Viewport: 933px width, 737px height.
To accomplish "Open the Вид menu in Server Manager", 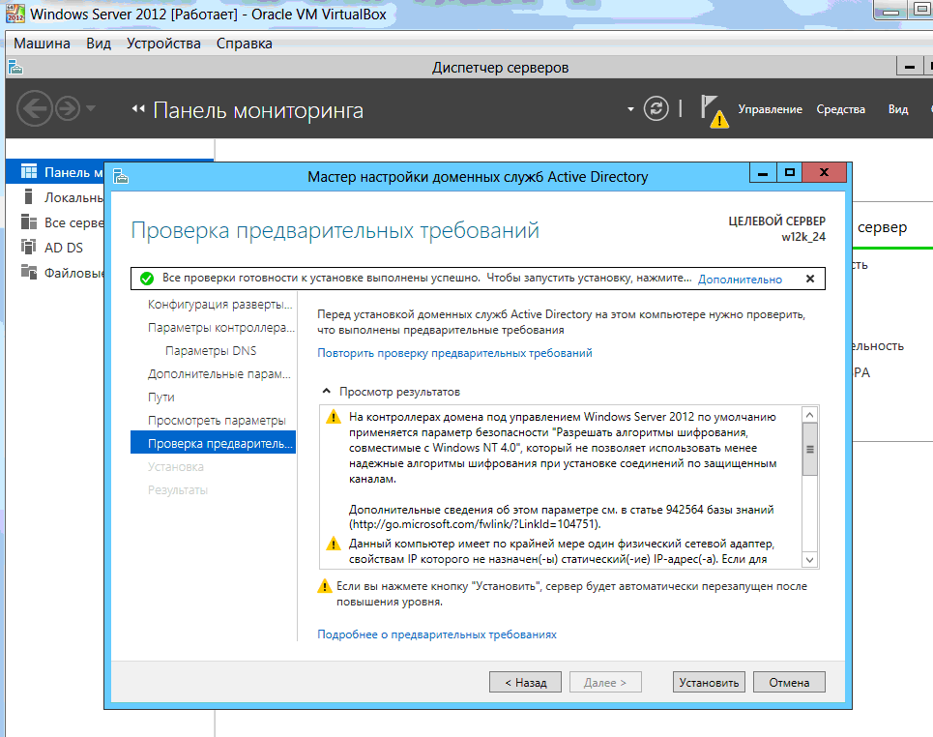I will tap(898, 109).
